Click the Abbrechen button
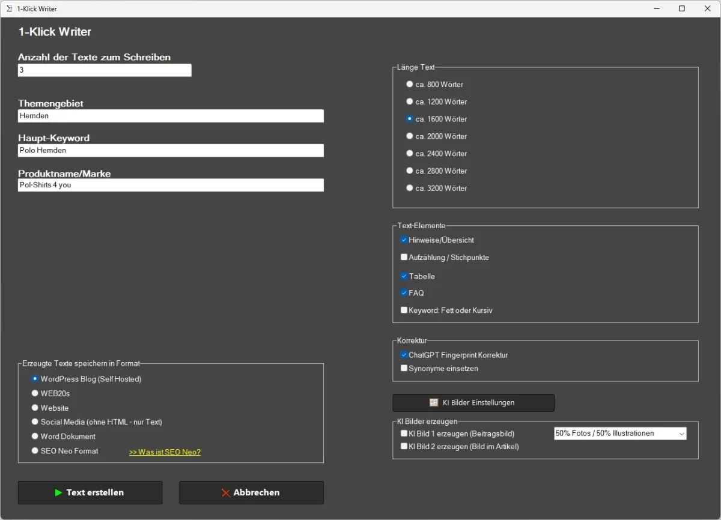 (251, 492)
